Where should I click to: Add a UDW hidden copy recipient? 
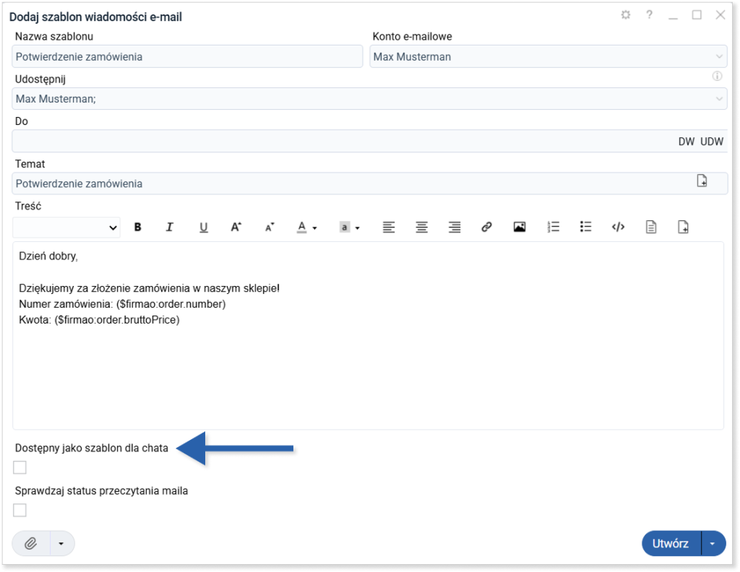[712, 142]
